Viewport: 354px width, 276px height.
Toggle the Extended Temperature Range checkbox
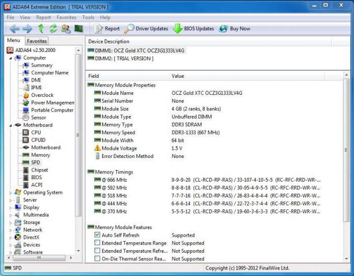(x=97, y=243)
